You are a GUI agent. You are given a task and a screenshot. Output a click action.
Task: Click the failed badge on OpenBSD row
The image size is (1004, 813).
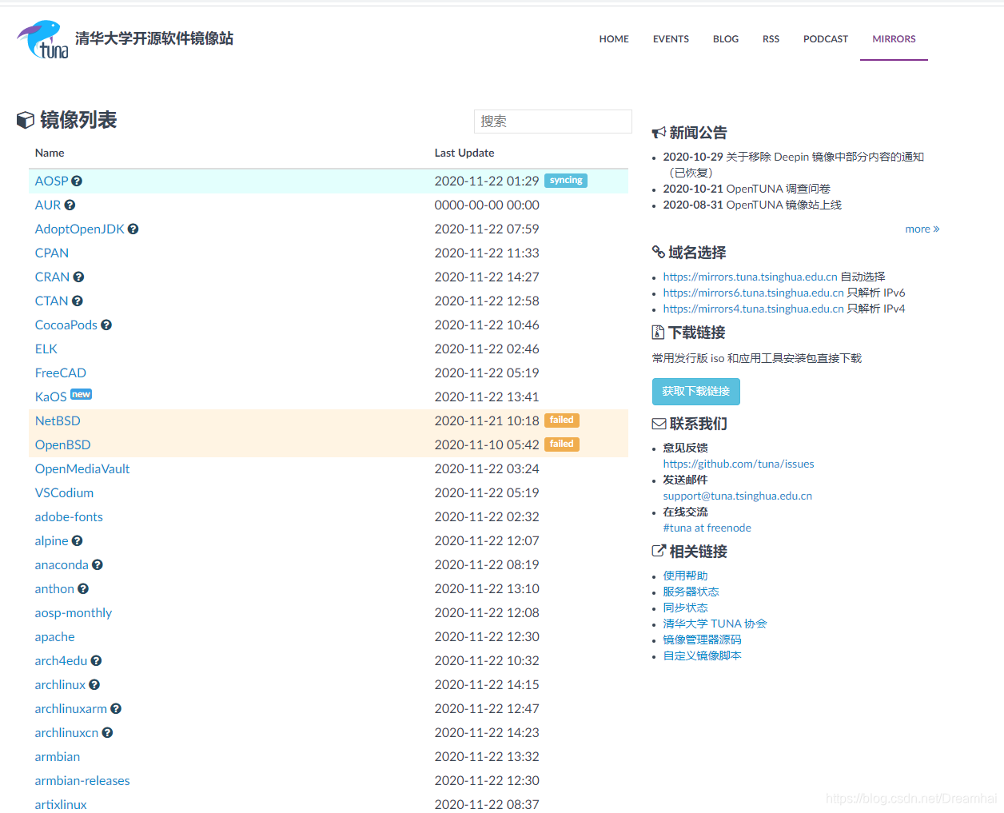click(x=562, y=444)
